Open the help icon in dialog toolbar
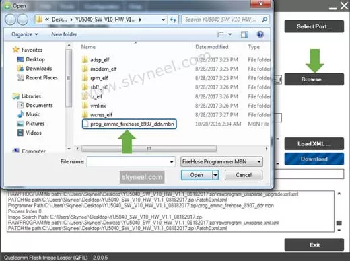Viewport: 350px width, 261px height. pos(260,34)
